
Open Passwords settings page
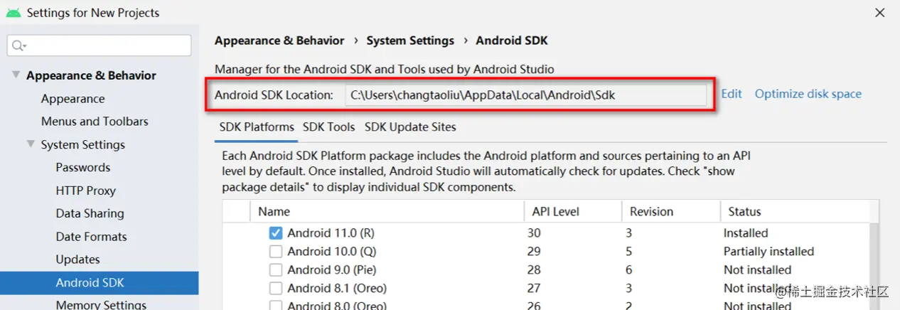[x=83, y=168]
